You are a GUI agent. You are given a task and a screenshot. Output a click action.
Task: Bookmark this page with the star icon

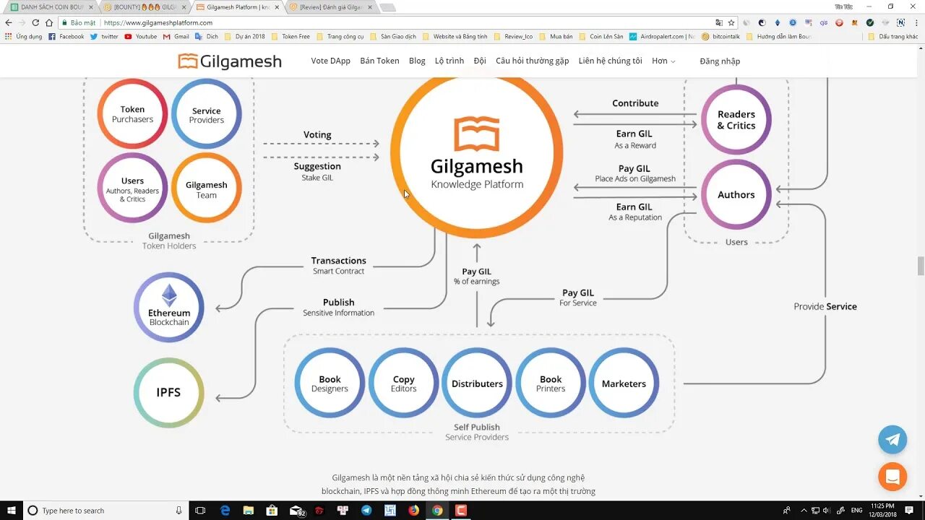(x=731, y=22)
